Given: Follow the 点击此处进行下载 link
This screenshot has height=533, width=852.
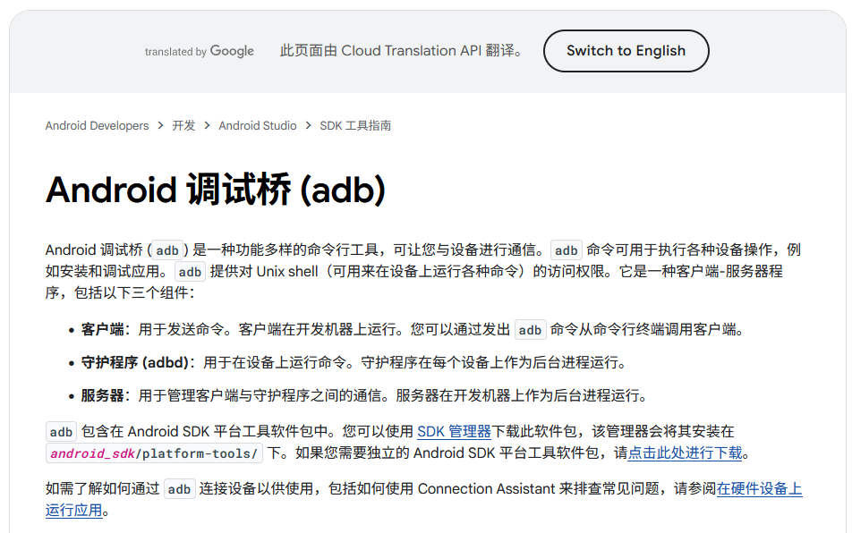Looking at the screenshot, I should click(685, 453).
